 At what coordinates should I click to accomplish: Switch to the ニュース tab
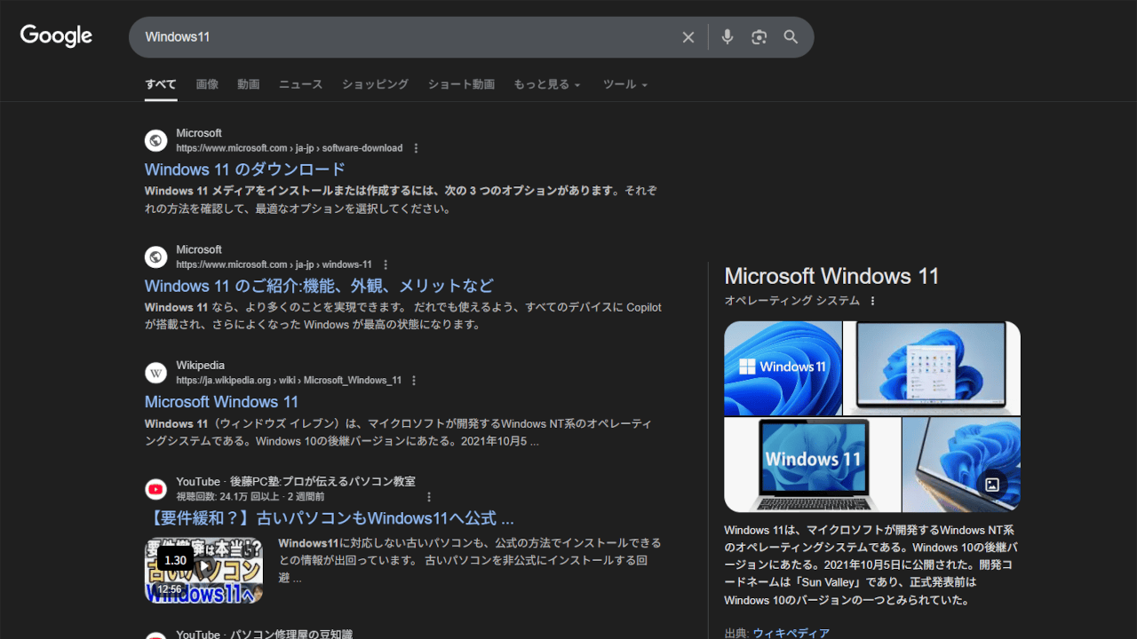(x=300, y=84)
